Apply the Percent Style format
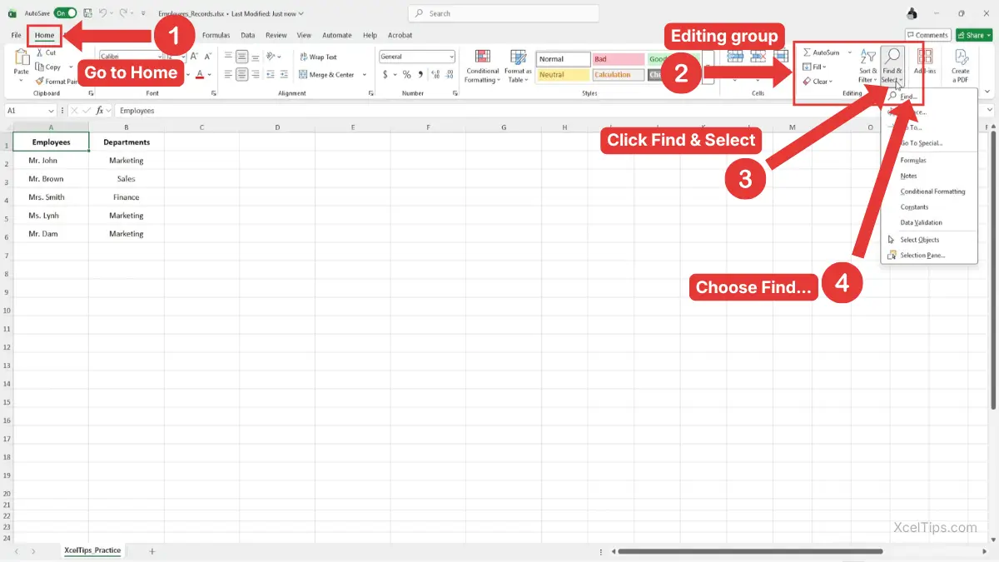Image resolution: width=999 pixels, height=562 pixels. [x=406, y=75]
